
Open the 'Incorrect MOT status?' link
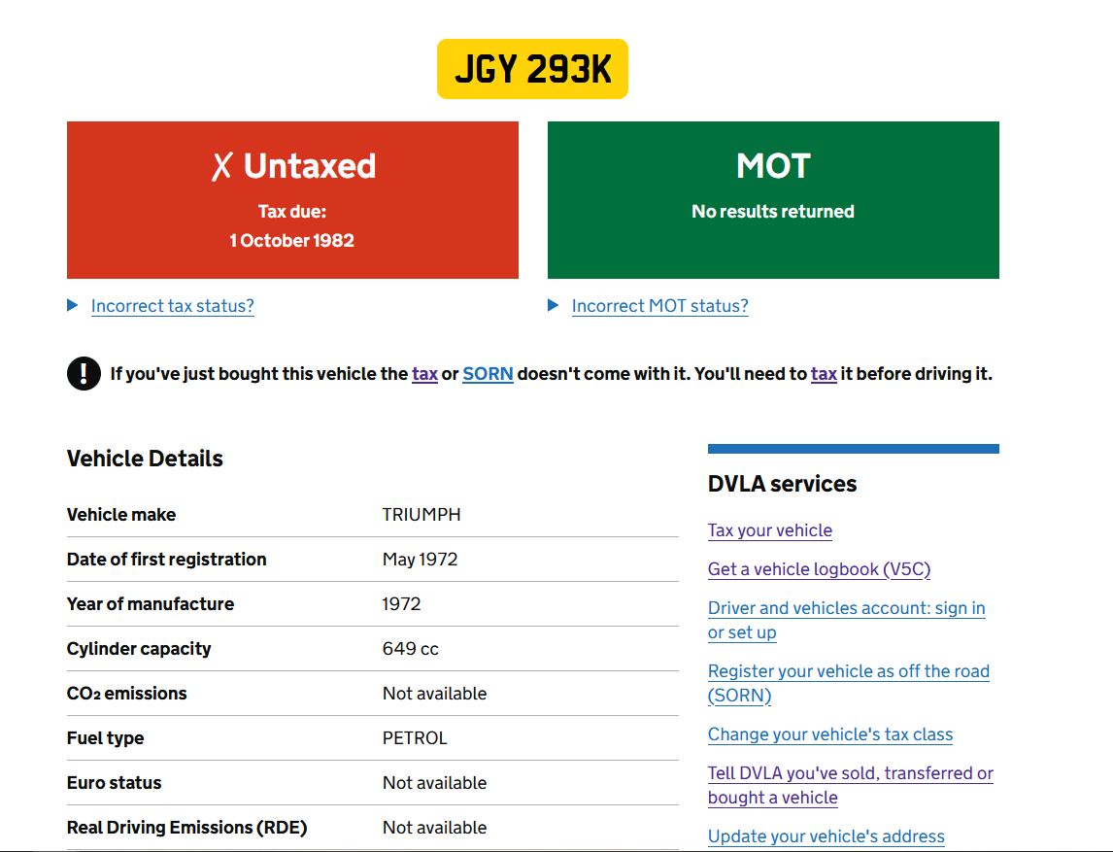660,306
